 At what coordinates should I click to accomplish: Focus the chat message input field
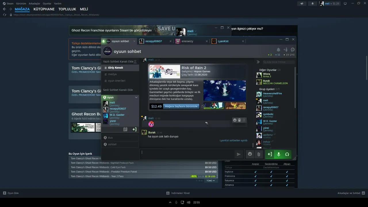(x=187, y=154)
